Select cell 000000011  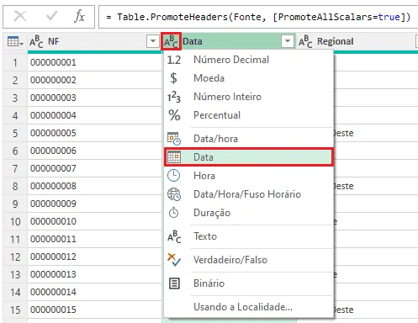click(95, 239)
